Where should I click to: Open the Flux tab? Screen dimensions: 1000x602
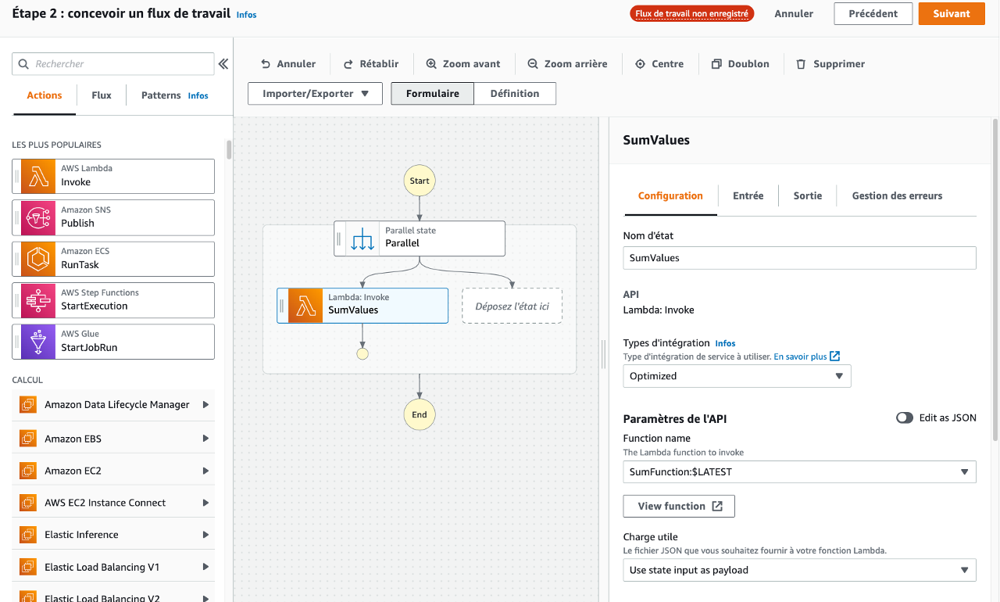102,95
